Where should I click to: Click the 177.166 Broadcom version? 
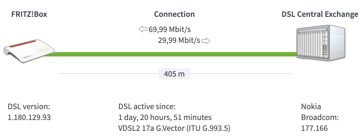314,128
